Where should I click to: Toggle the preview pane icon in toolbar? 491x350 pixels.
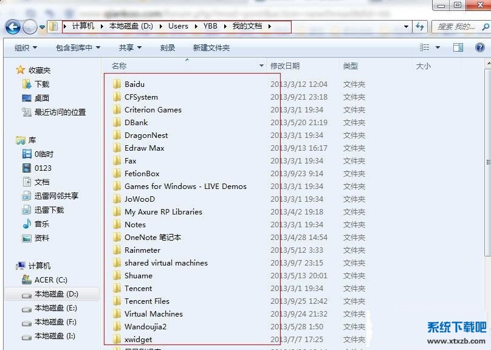click(458, 47)
